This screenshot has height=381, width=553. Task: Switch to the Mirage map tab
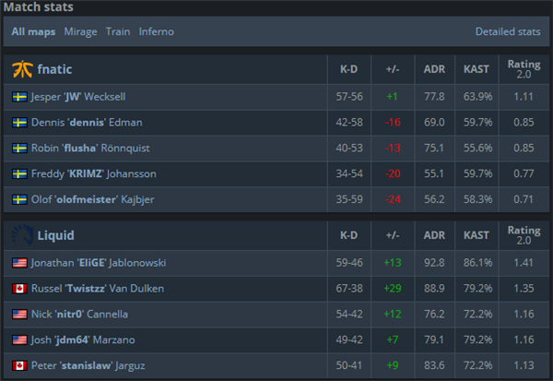pyautogui.click(x=80, y=31)
